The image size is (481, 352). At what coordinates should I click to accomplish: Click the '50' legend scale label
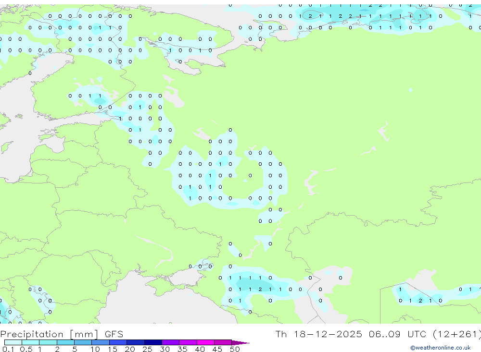tap(235, 349)
